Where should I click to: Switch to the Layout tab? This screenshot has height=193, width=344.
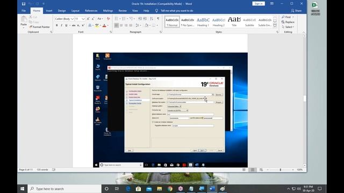pos(75,11)
